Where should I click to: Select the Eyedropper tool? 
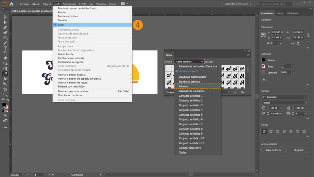(x=5, y=74)
